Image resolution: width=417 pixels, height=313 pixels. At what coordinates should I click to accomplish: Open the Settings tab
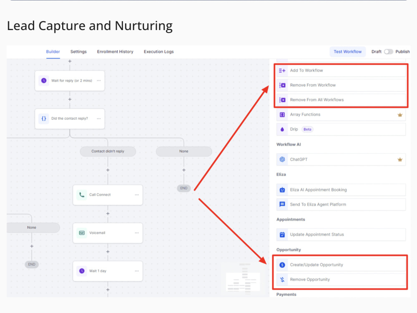coord(78,52)
